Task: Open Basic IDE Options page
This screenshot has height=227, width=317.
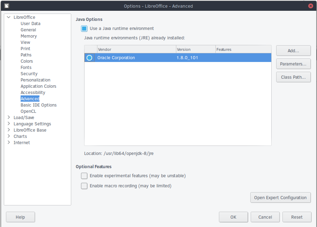Action: pyautogui.click(x=39, y=105)
